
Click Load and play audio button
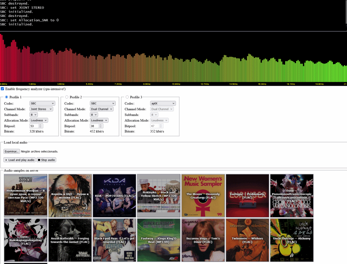click(20, 160)
